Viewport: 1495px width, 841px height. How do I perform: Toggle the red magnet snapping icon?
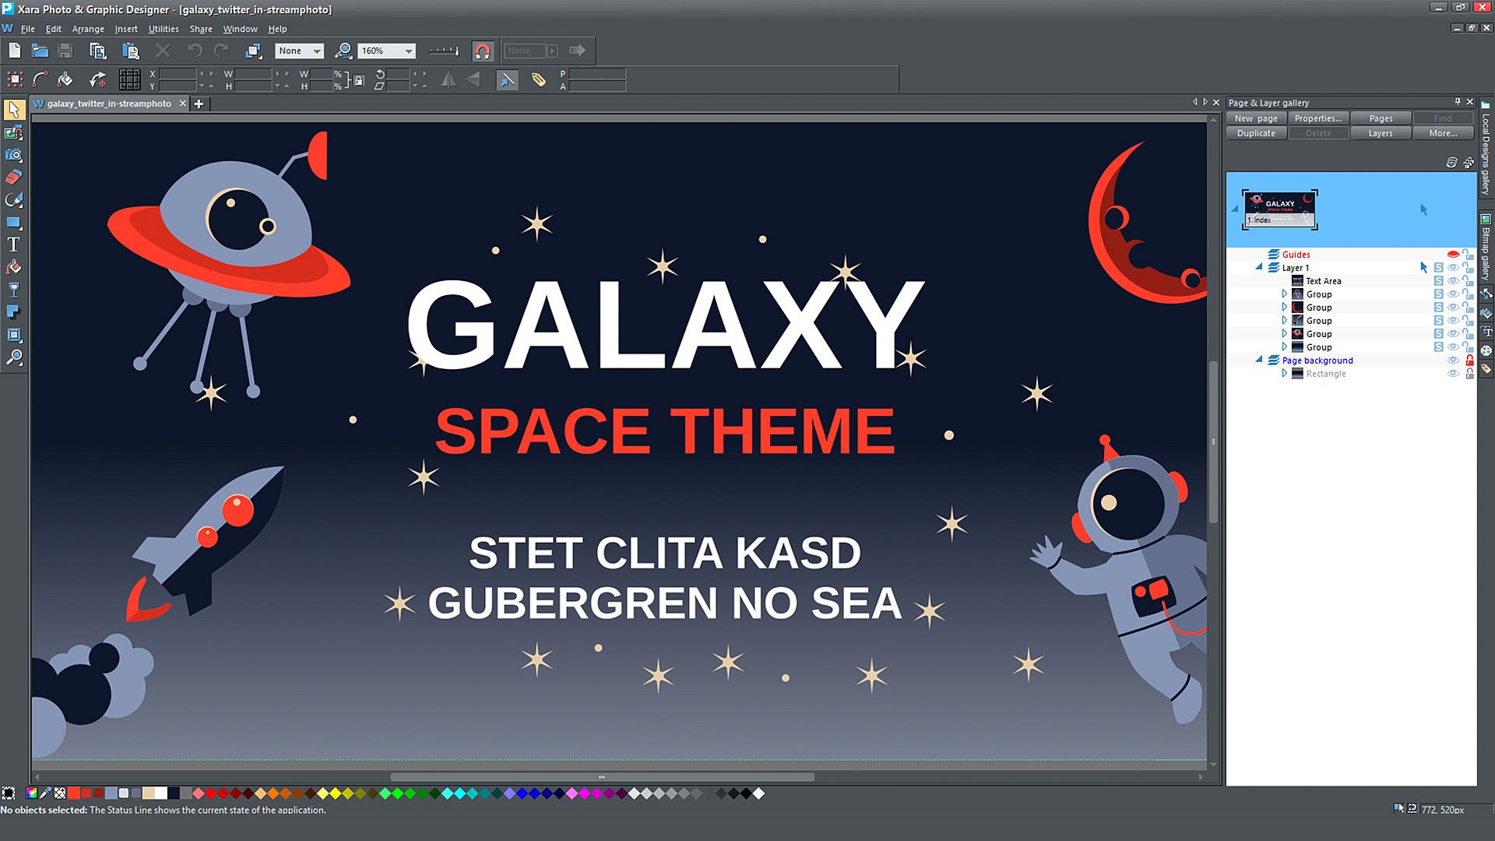[482, 51]
